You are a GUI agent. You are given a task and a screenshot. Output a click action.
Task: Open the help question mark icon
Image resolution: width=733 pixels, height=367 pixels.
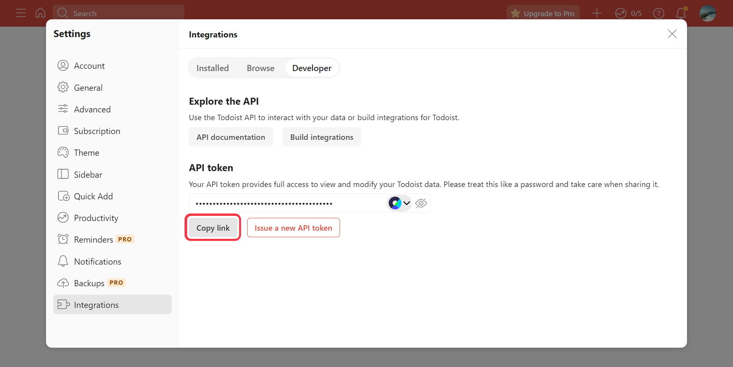(658, 13)
